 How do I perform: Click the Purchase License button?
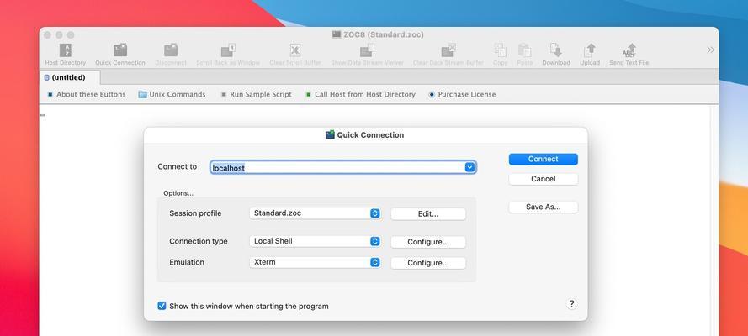pos(462,94)
